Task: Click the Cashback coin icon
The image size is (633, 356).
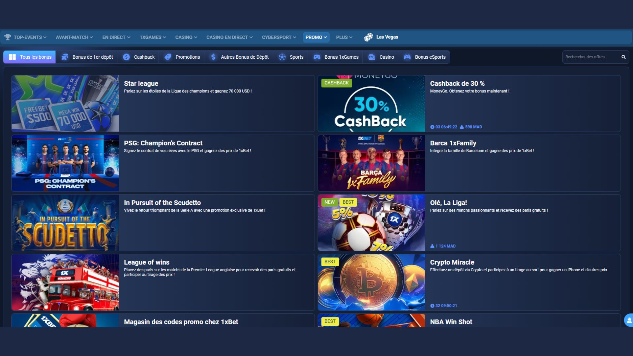Action: [x=126, y=57]
